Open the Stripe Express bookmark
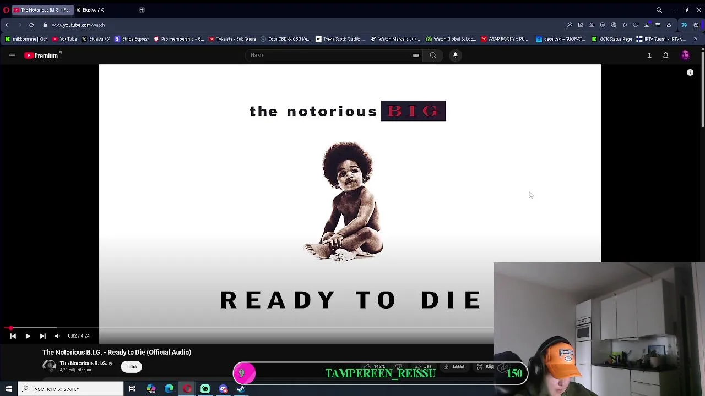The height and width of the screenshot is (396, 705). point(132,39)
